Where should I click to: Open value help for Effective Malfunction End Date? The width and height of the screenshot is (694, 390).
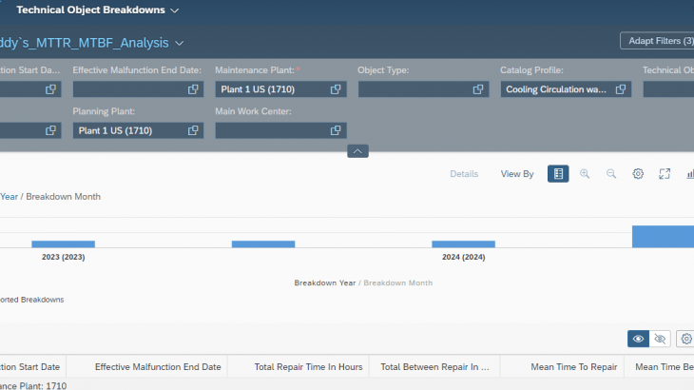[x=193, y=89]
